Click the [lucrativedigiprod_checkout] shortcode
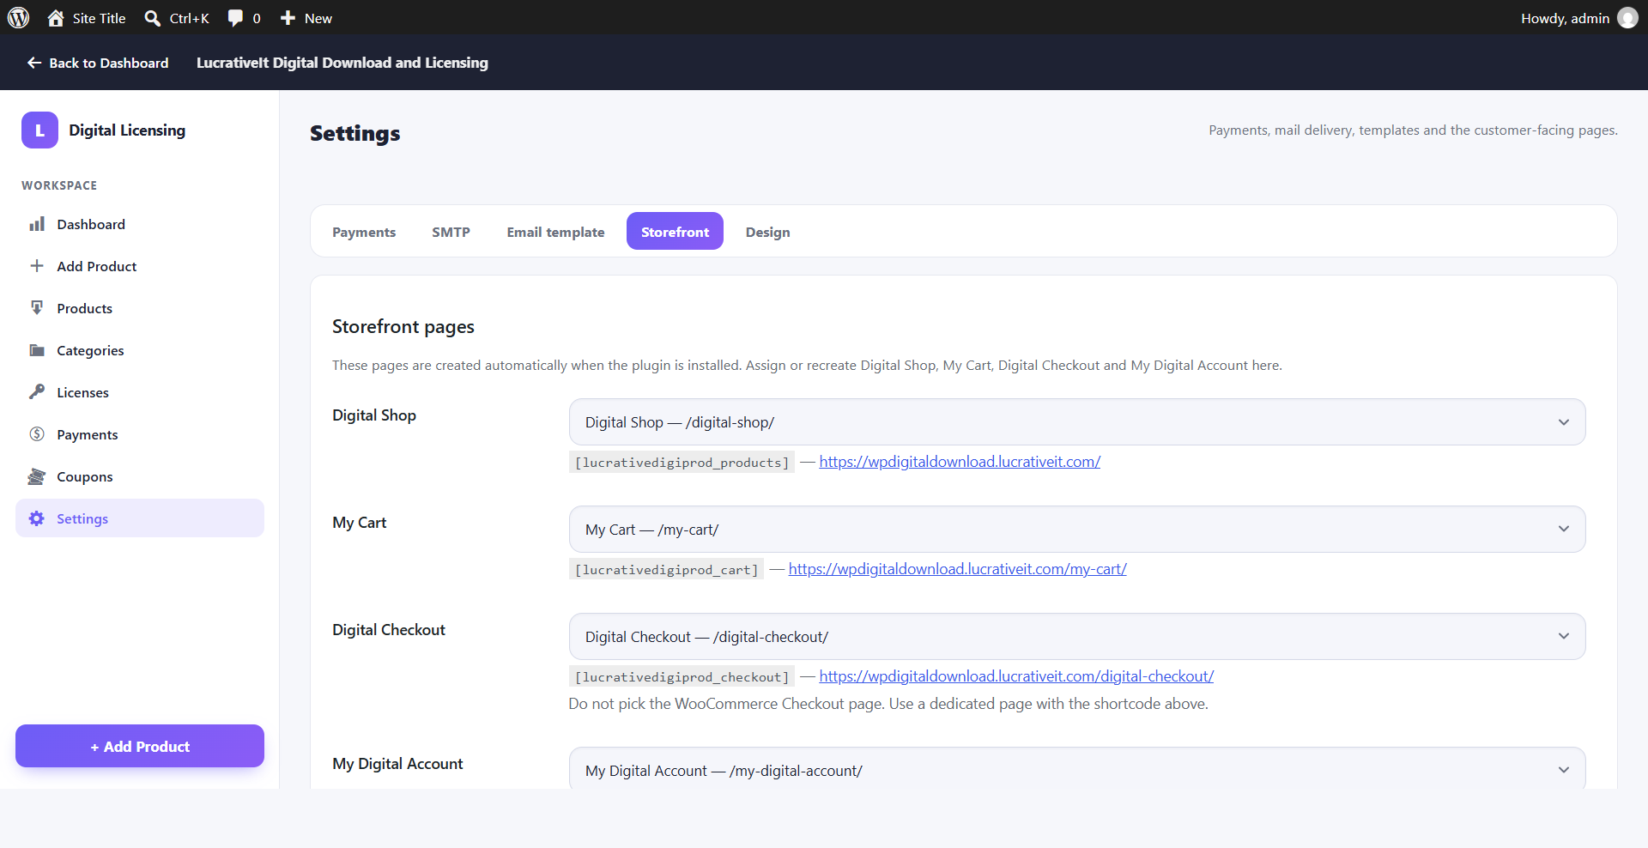This screenshot has width=1648, height=848. point(682,677)
